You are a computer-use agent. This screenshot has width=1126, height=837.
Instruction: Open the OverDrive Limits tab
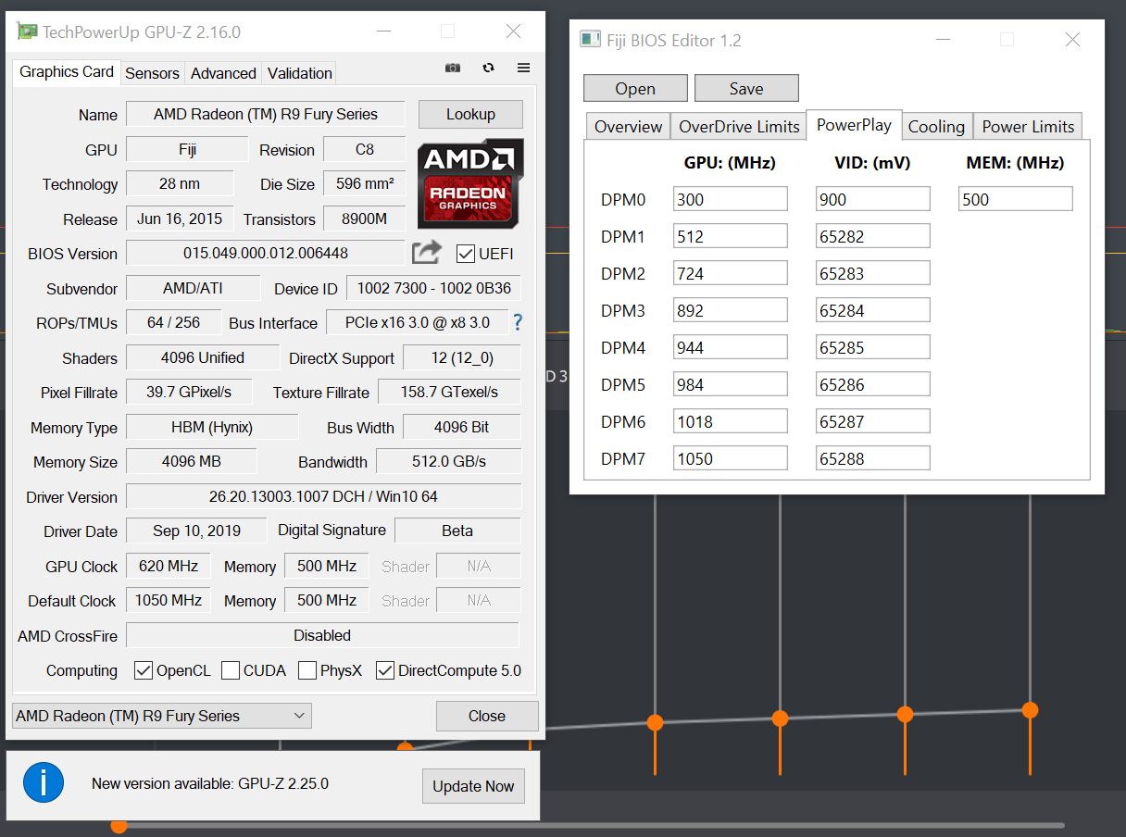739,127
